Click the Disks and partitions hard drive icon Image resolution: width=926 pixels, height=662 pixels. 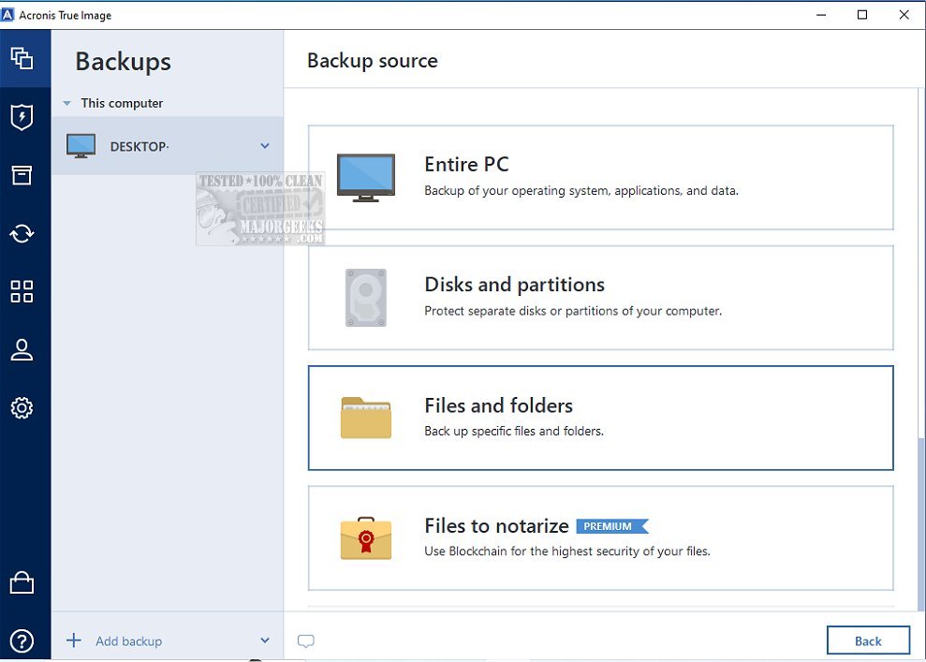pos(366,298)
